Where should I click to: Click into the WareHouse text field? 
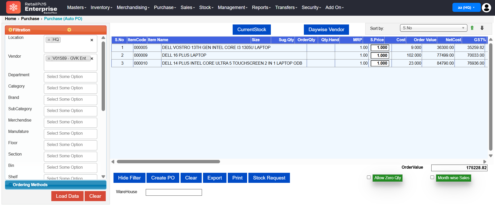[174, 192]
